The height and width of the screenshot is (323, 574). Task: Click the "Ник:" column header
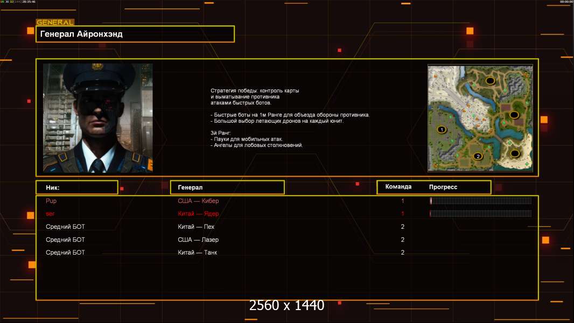click(x=77, y=187)
